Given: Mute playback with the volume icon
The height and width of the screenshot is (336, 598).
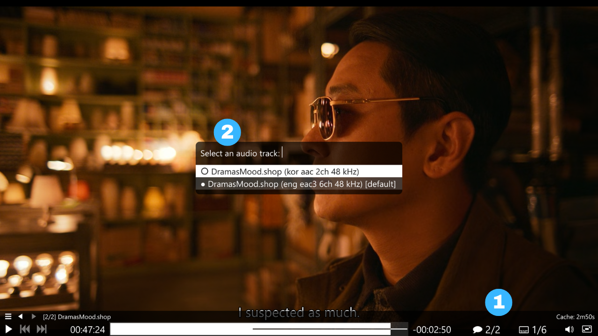Looking at the screenshot, I should (x=570, y=329).
